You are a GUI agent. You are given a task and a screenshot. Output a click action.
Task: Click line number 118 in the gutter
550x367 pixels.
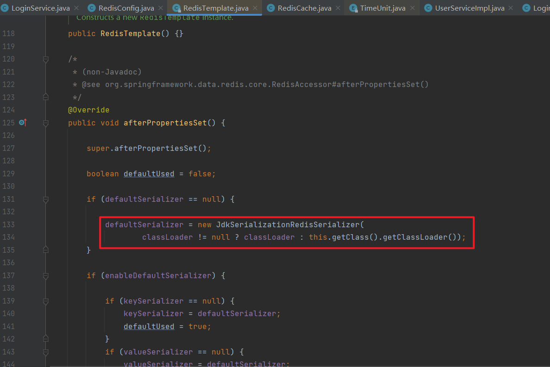click(8, 34)
